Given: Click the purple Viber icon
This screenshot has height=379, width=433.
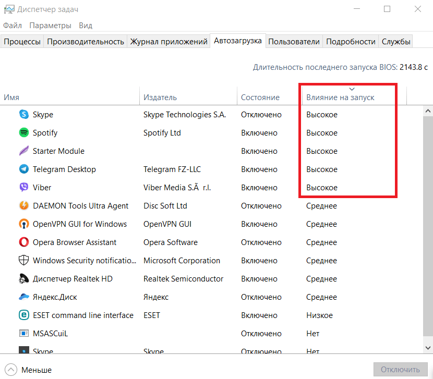Looking at the screenshot, I should pos(23,188).
